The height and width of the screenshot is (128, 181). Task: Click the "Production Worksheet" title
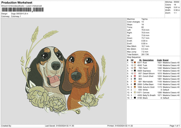click(x=17, y=2)
